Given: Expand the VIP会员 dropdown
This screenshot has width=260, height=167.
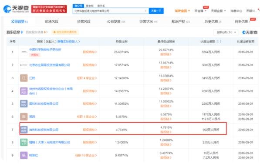Looking at the screenshot, I should point(182,11).
